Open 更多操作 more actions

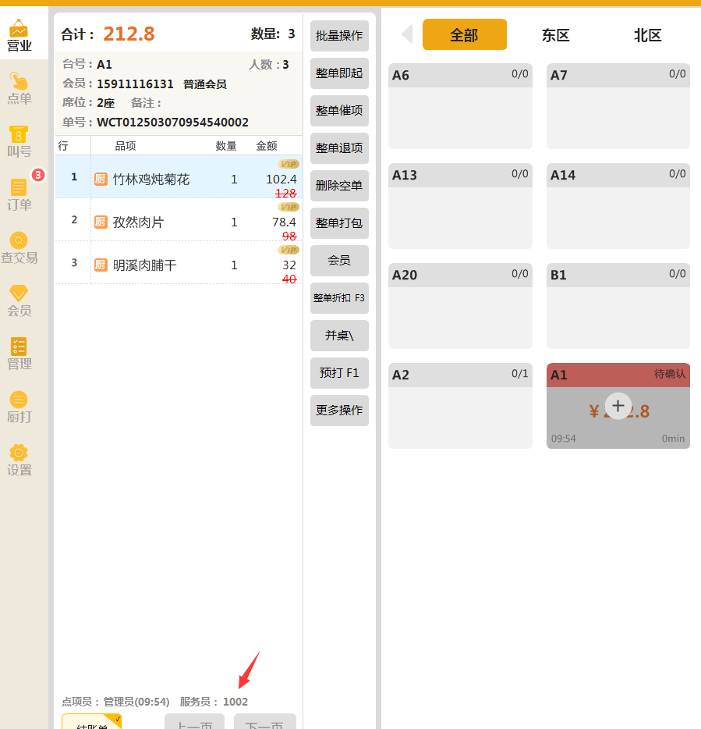tap(339, 411)
